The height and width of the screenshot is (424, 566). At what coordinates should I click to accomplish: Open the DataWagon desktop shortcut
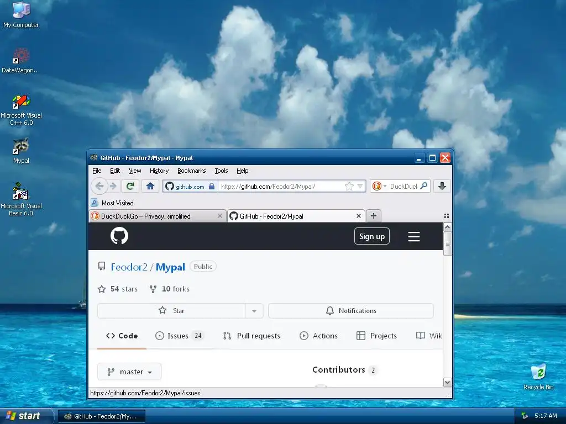[x=21, y=60]
